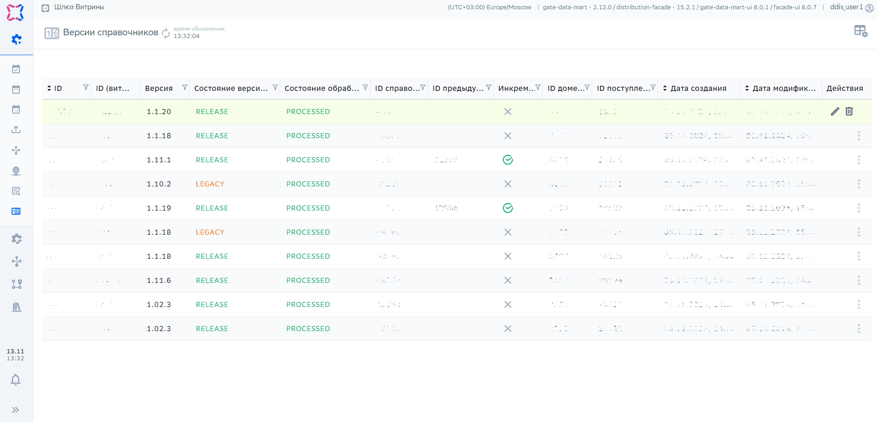Click the refresh icon beside Версии справочников
877x422 pixels.
coord(166,33)
